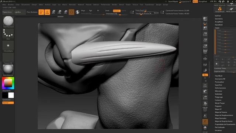The height and width of the screenshot is (133, 236).
Task: Toggle the orange Dibujar draw mode button
Action: [x=47, y=12]
